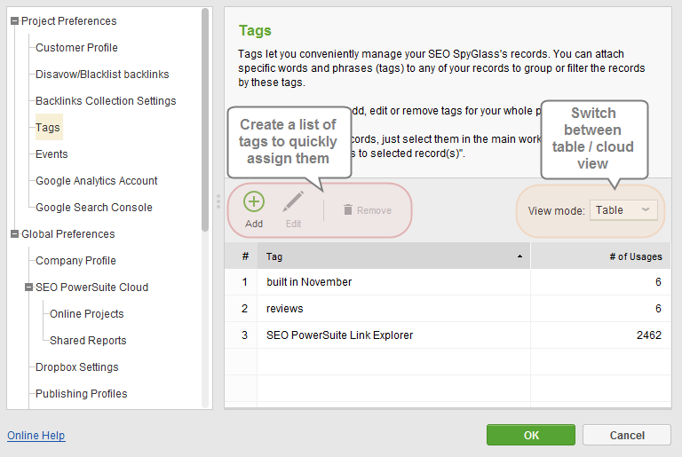This screenshot has width=682, height=457.
Task: Select Google Search Console item
Action: 93,208
